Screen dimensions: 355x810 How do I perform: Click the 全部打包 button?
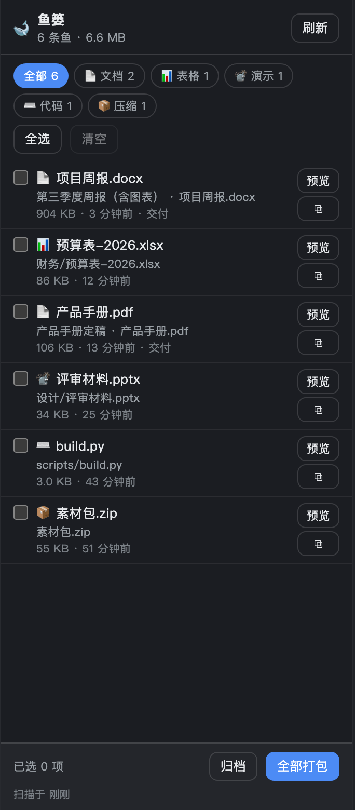(303, 766)
